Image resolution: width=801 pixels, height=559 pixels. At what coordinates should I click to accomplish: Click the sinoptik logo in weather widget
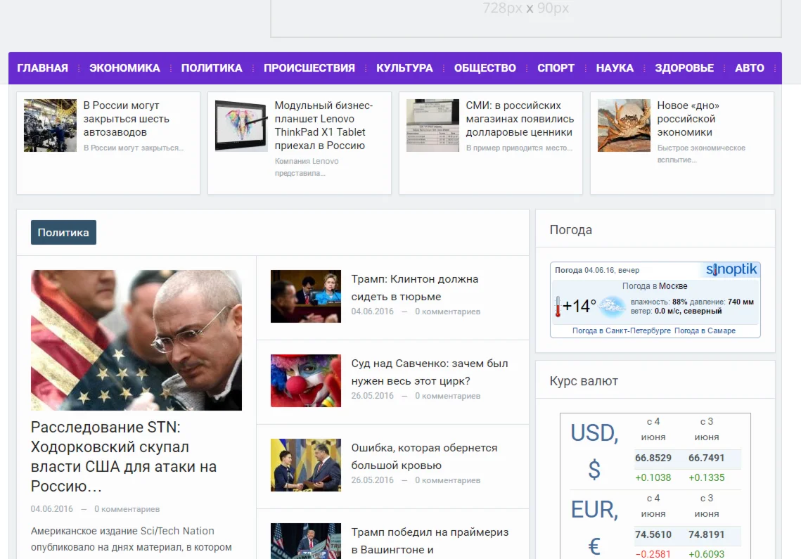pos(731,269)
